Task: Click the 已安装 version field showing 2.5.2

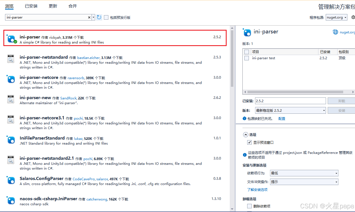Action: 290,101
